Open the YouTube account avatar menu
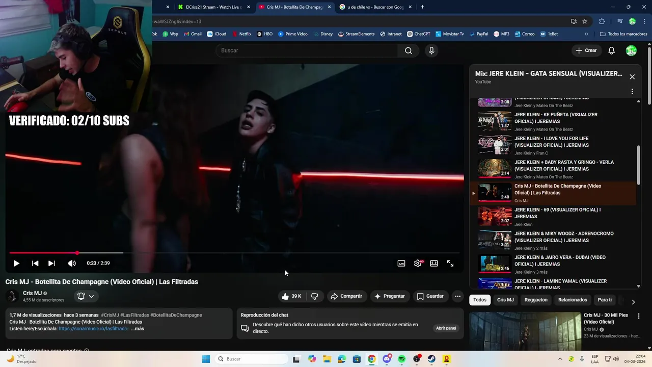 coord(631,50)
